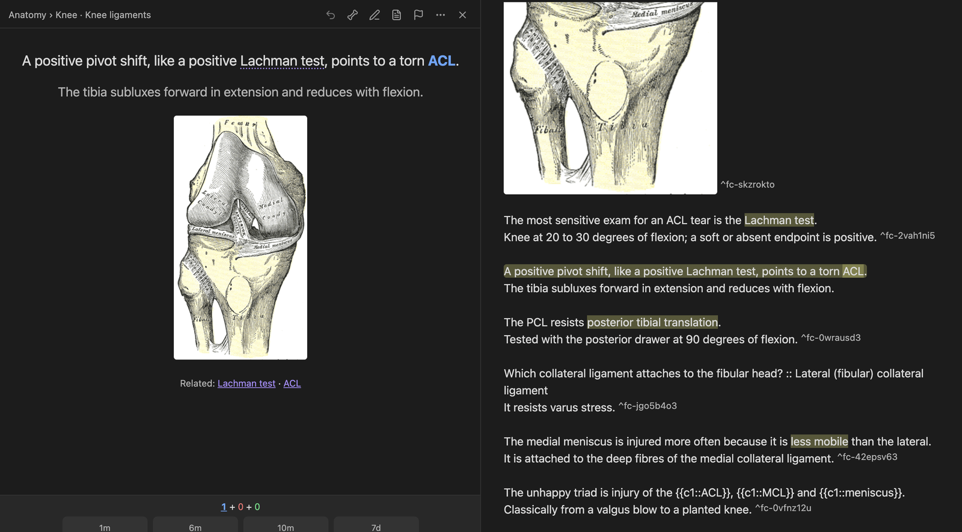Click the knee anatomy image on the flashcard
Screen dimensions: 962x532
tap(240, 237)
